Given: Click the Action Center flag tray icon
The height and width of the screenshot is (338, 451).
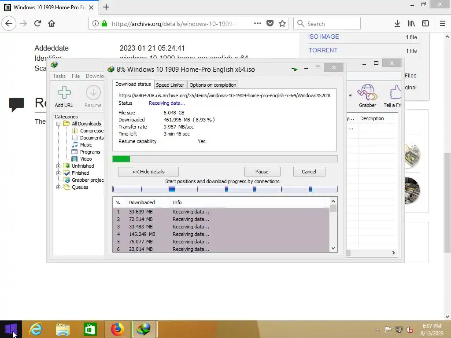Looking at the screenshot, I should tap(388, 330).
